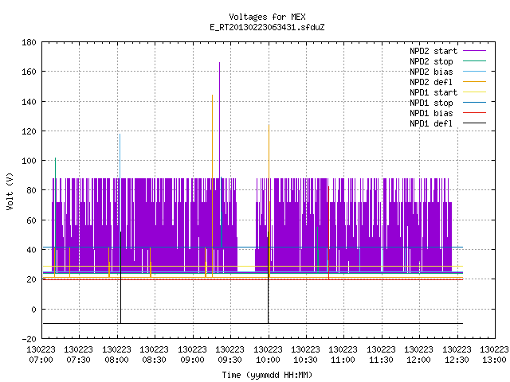Click the 160 y-axis tick label
510x382 pixels.
(x=29, y=72)
